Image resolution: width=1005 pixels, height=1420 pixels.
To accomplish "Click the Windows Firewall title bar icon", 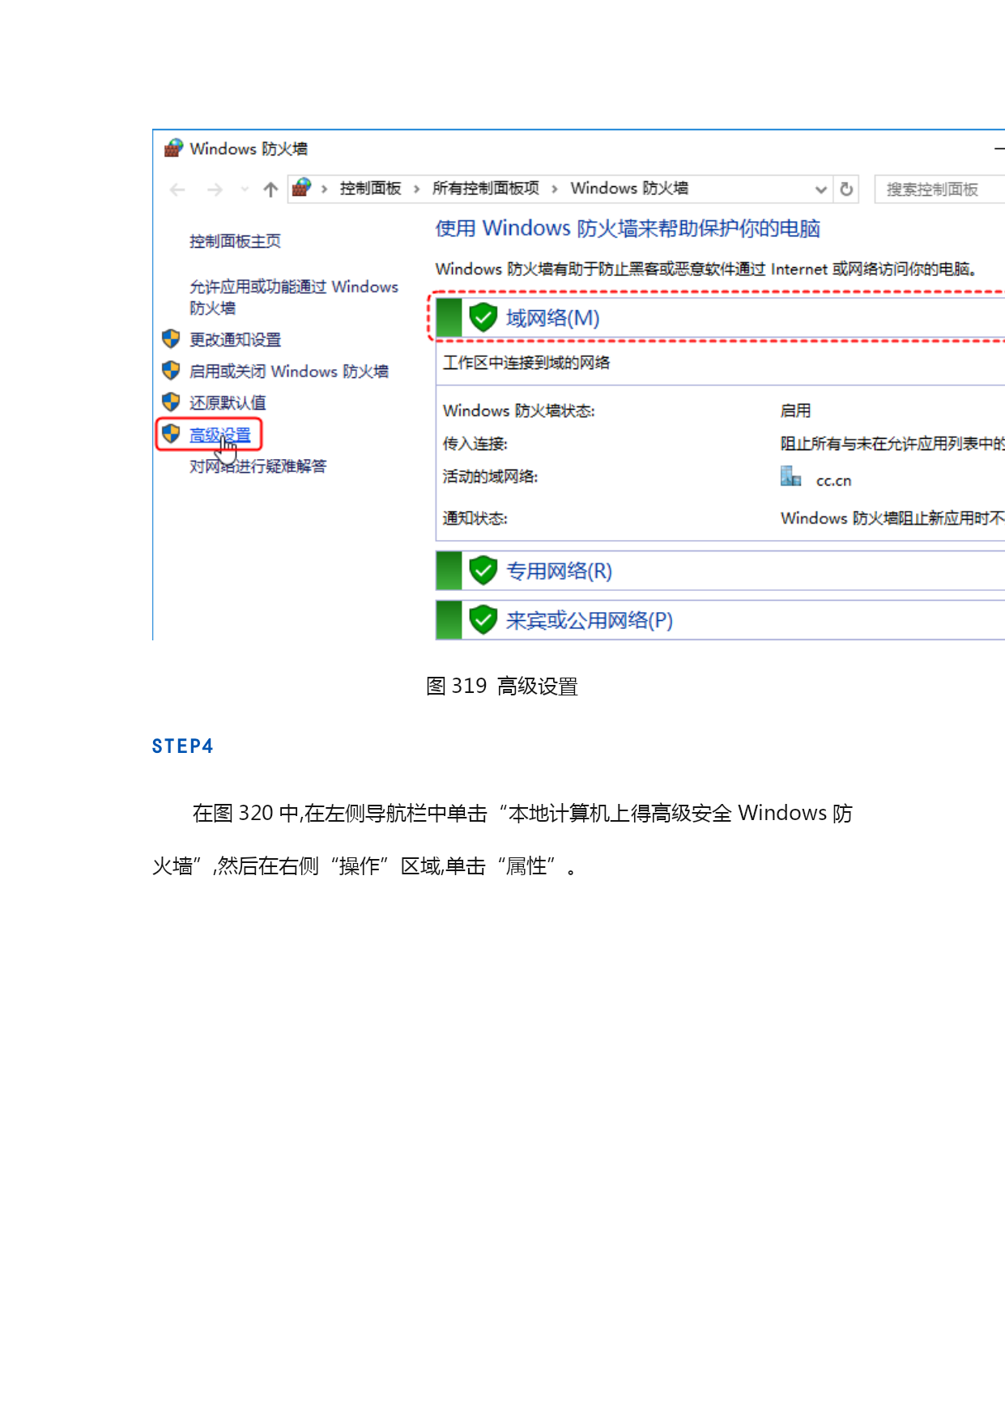I will [x=173, y=148].
